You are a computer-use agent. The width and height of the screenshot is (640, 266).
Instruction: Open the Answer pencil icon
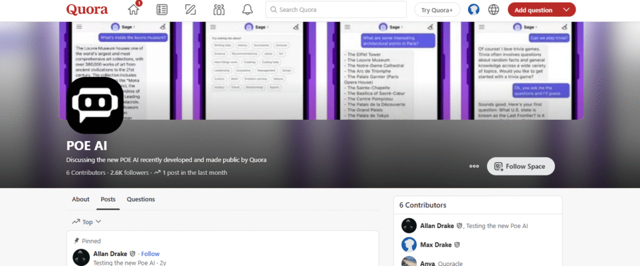tap(191, 10)
